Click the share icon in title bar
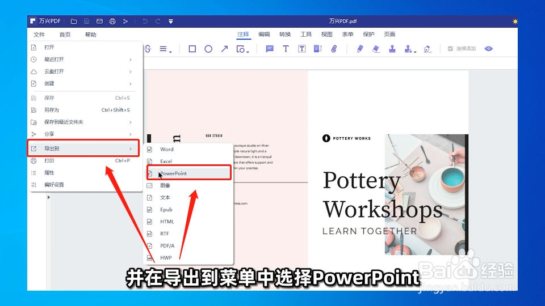 pos(125,21)
